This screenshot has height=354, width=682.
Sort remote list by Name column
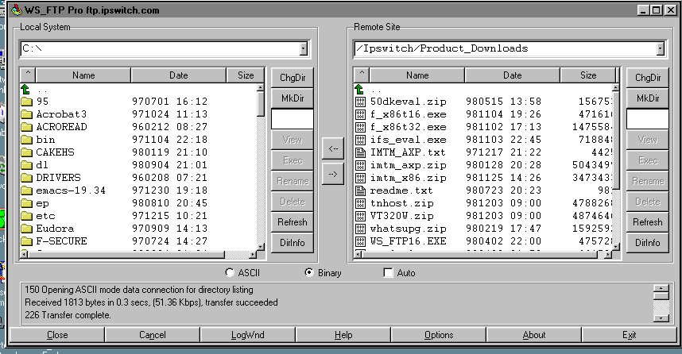417,75
